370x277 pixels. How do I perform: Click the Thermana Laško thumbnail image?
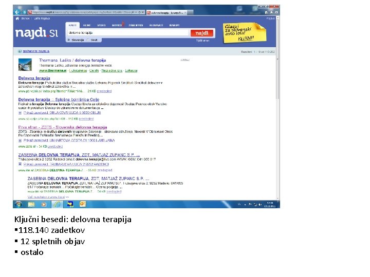click(x=25, y=65)
